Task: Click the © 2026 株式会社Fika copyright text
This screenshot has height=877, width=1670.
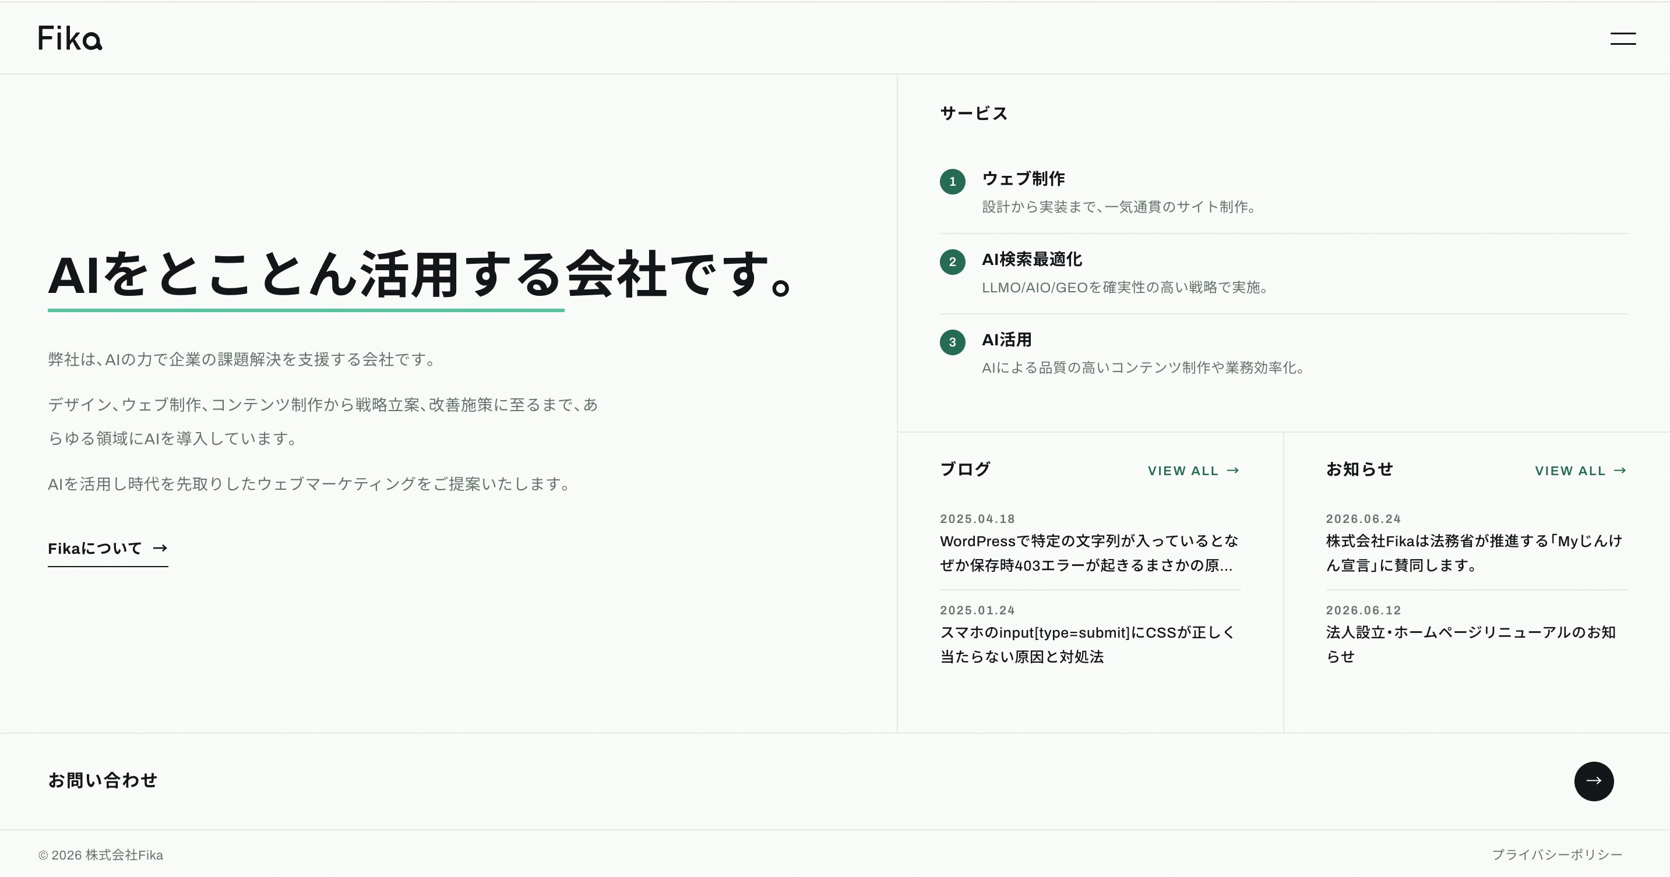Action: [x=100, y=855]
